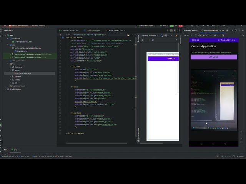The width and height of the screenshot is (246, 184).
Task: Switch the editor to Code-only view
Action: (168, 31)
